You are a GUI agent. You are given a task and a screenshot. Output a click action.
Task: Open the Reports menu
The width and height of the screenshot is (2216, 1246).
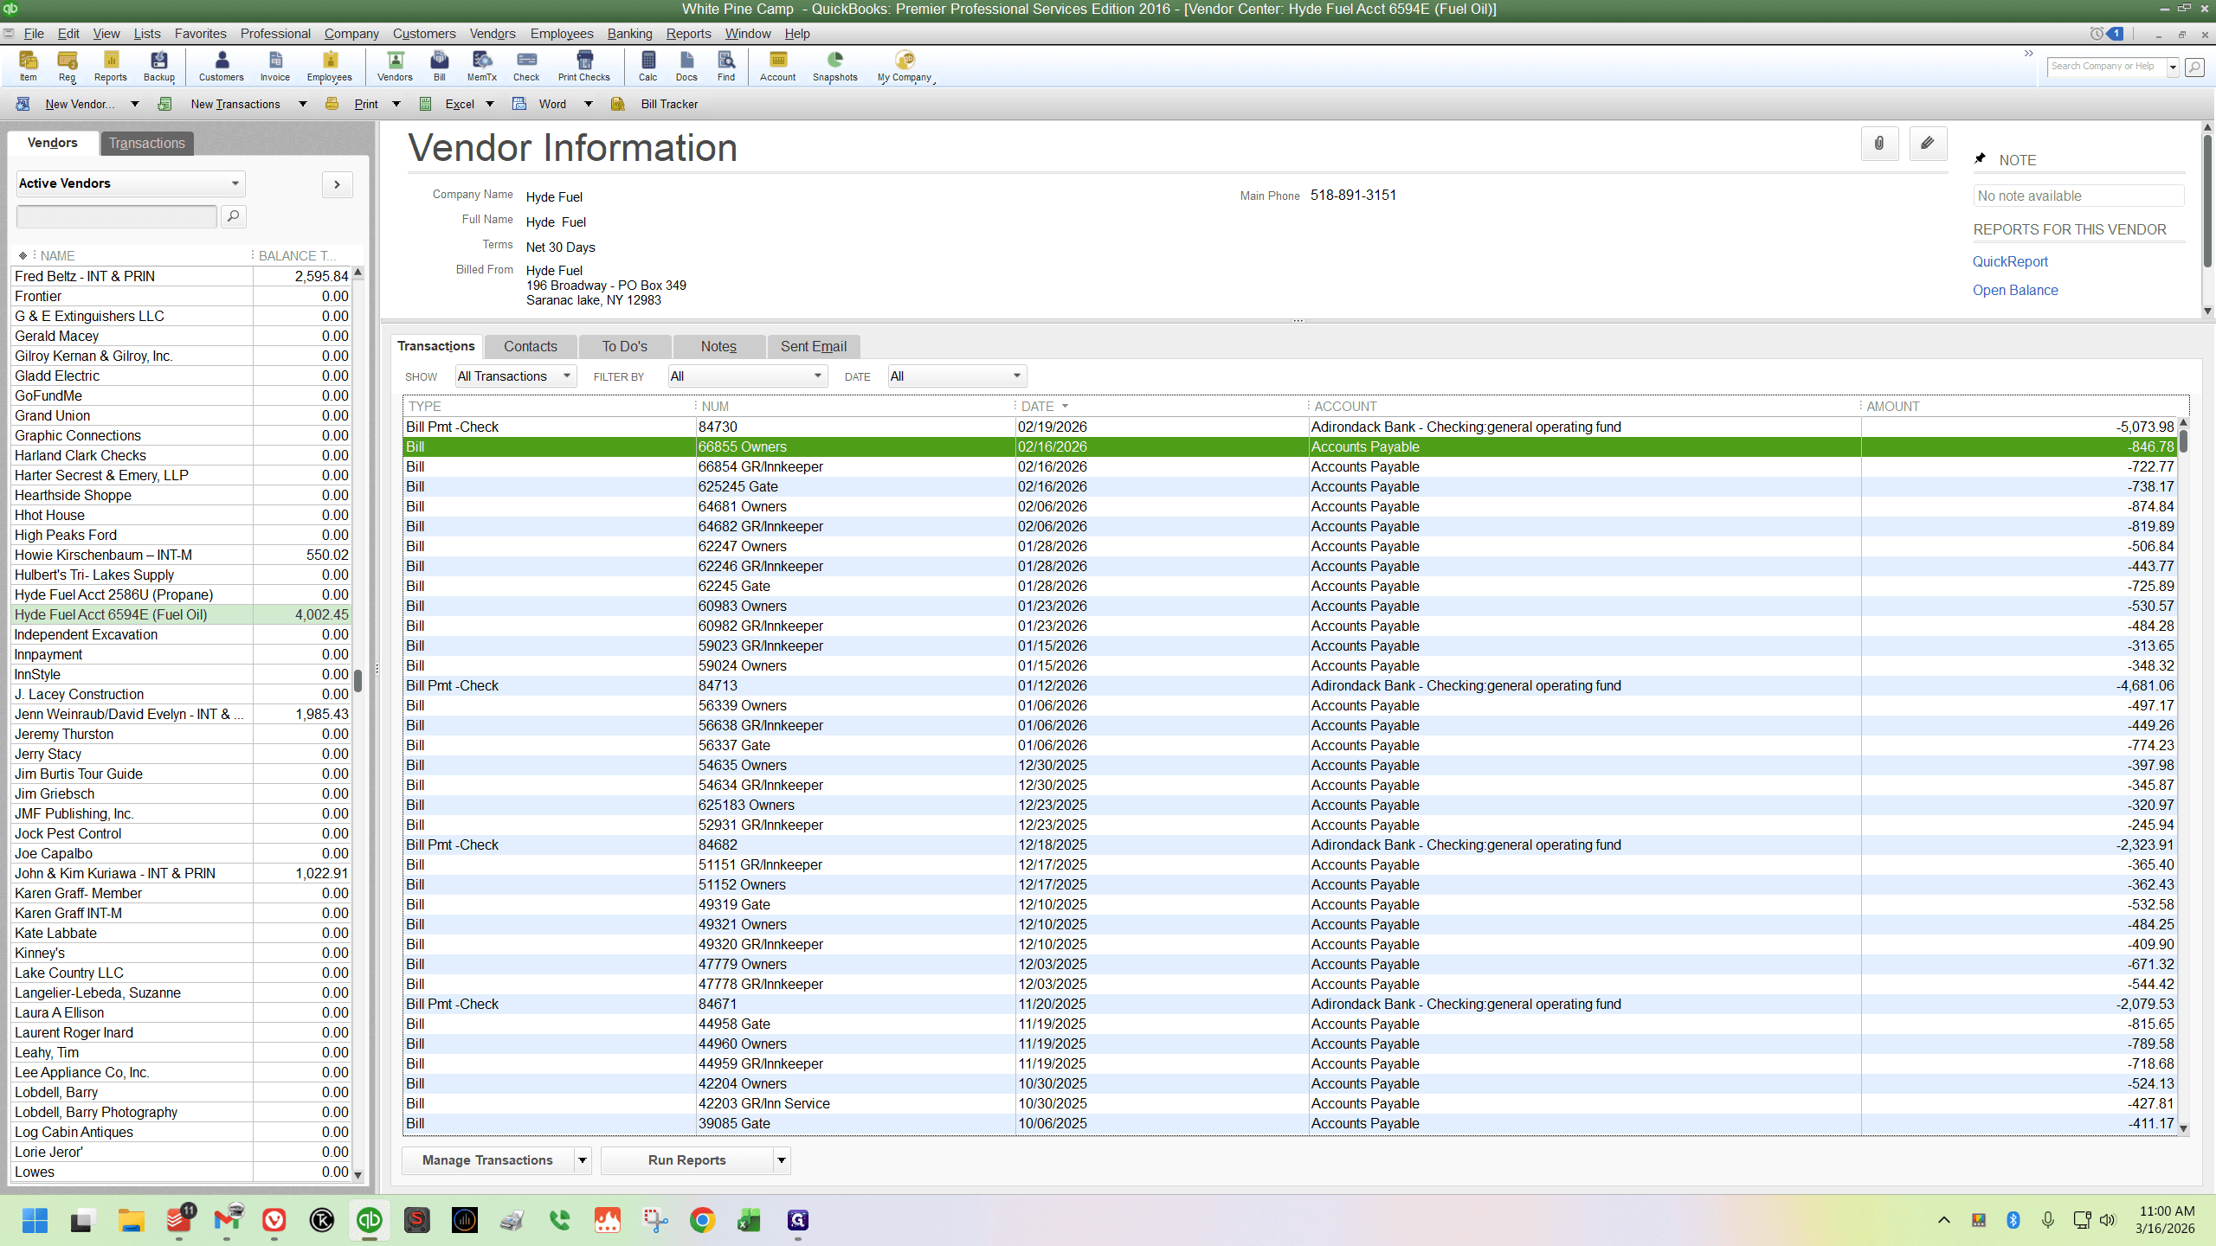(x=688, y=34)
